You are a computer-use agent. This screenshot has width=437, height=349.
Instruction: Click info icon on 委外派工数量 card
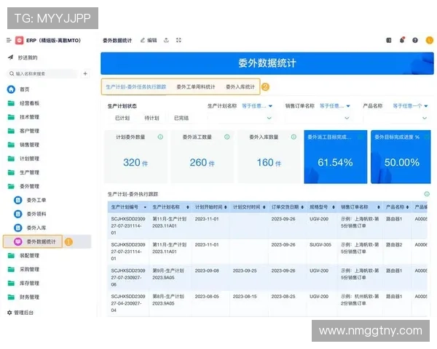(x=227, y=137)
